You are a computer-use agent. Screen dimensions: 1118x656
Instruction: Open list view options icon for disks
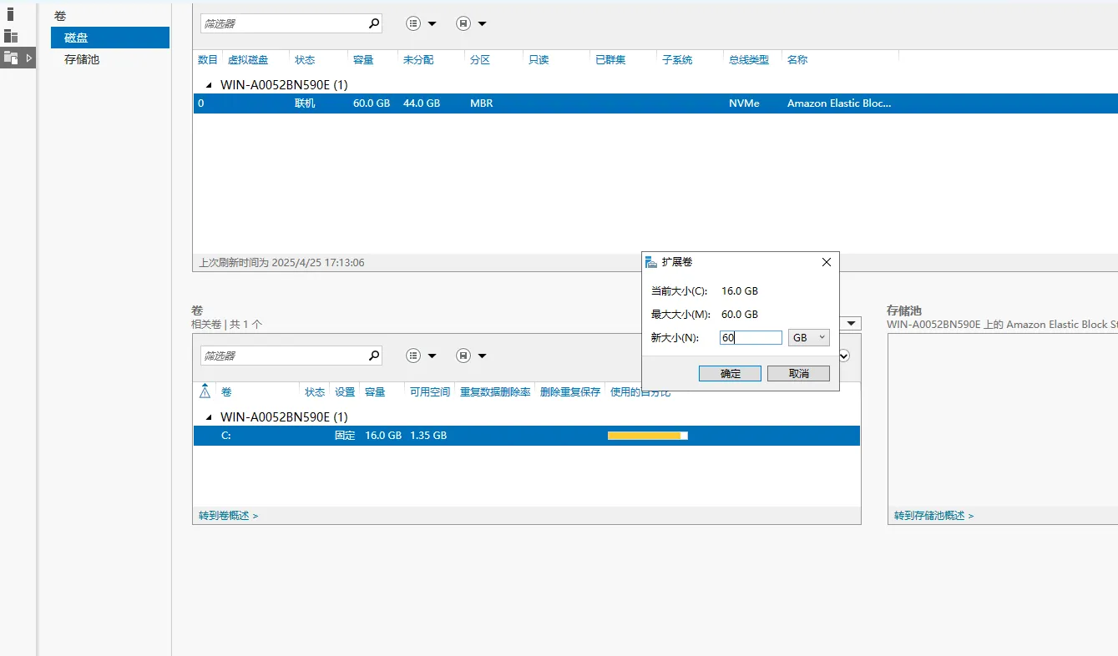pyautogui.click(x=421, y=23)
